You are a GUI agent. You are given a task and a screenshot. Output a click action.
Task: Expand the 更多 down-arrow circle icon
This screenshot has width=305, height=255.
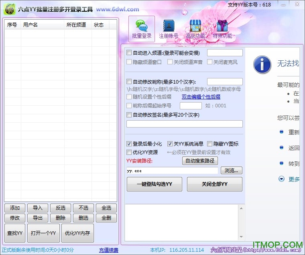click(281, 179)
